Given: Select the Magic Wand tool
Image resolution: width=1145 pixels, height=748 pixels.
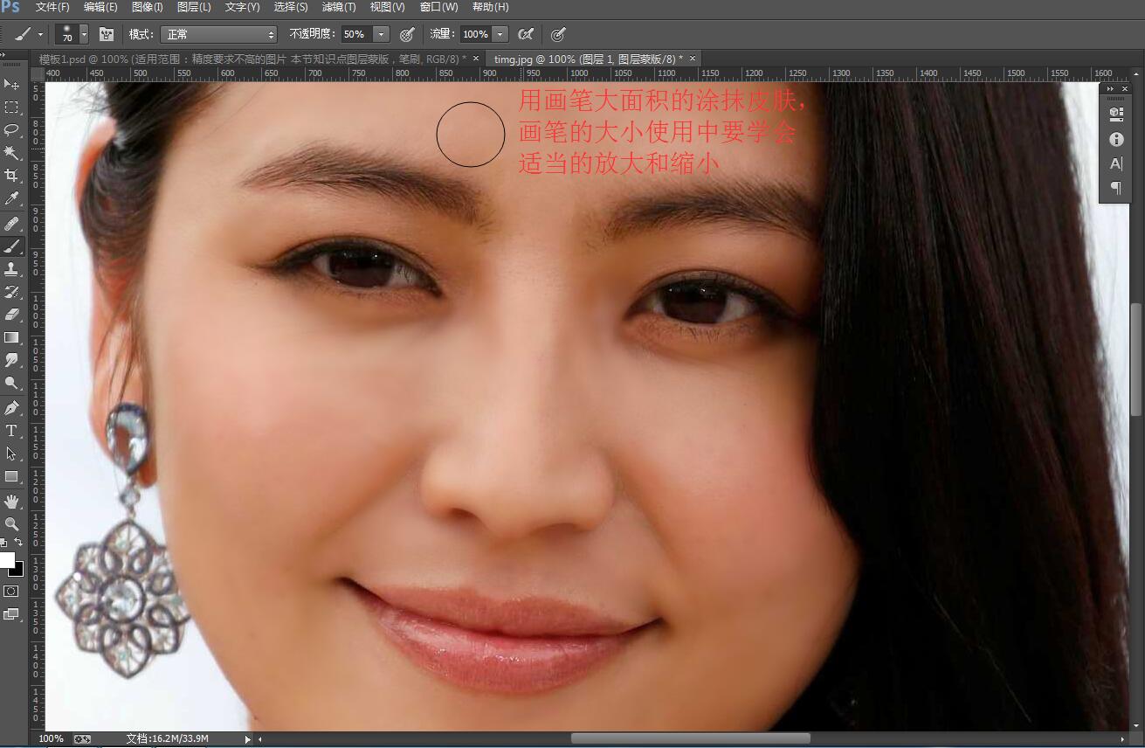Looking at the screenshot, I should 11,153.
